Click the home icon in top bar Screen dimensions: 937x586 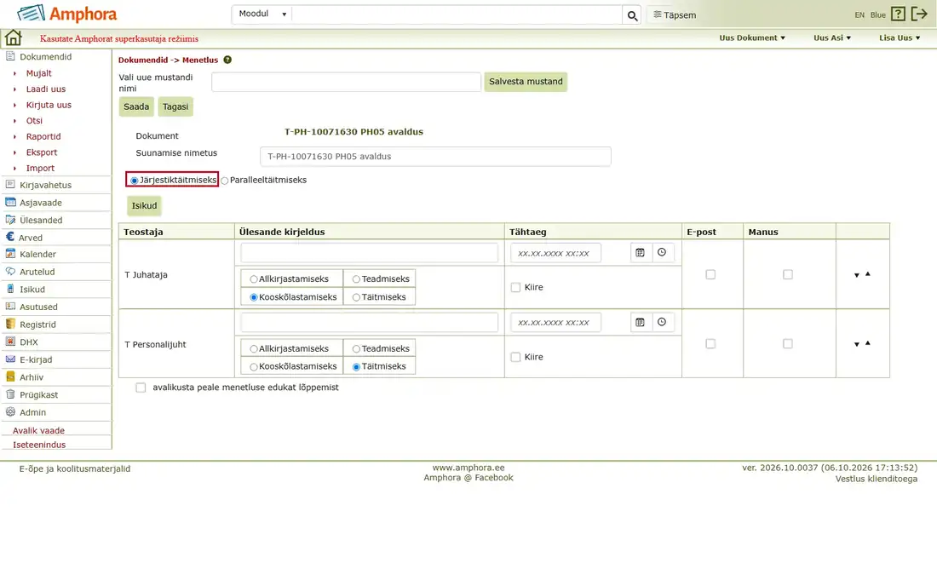click(x=13, y=37)
